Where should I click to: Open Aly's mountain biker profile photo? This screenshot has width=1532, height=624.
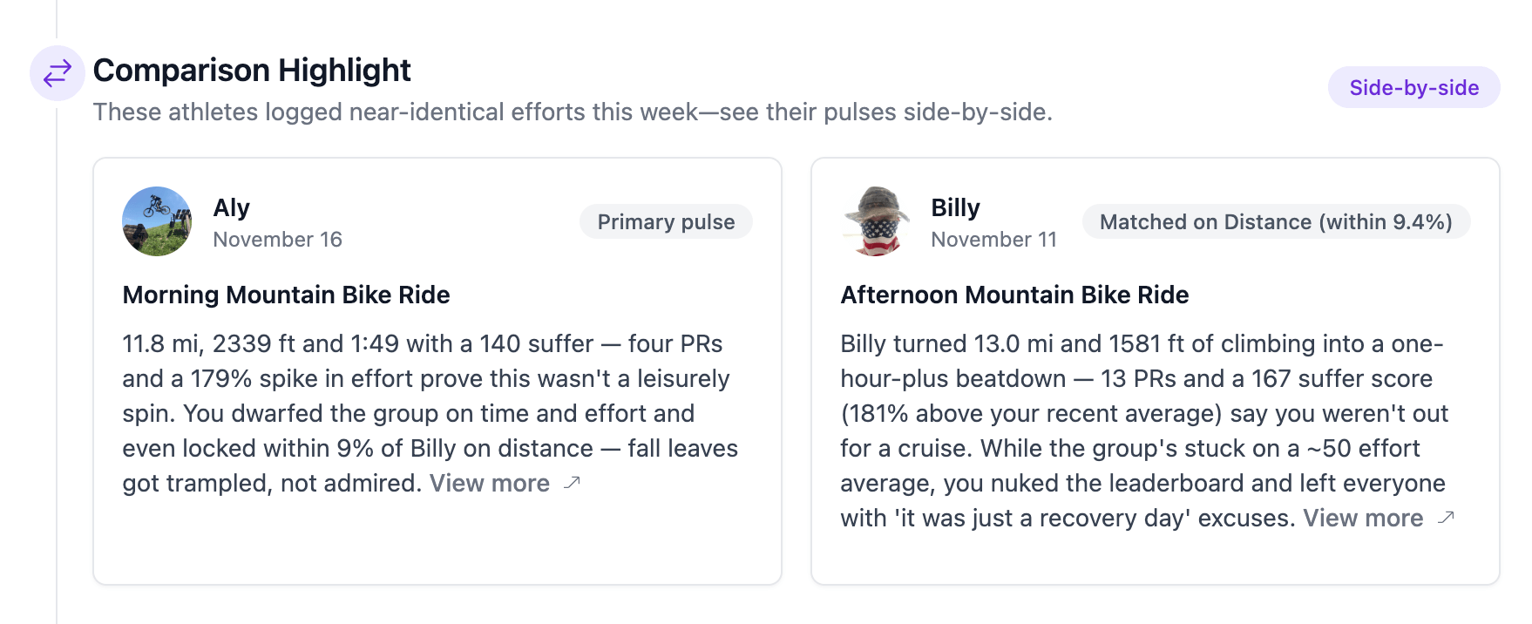click(x=157, y=221)
